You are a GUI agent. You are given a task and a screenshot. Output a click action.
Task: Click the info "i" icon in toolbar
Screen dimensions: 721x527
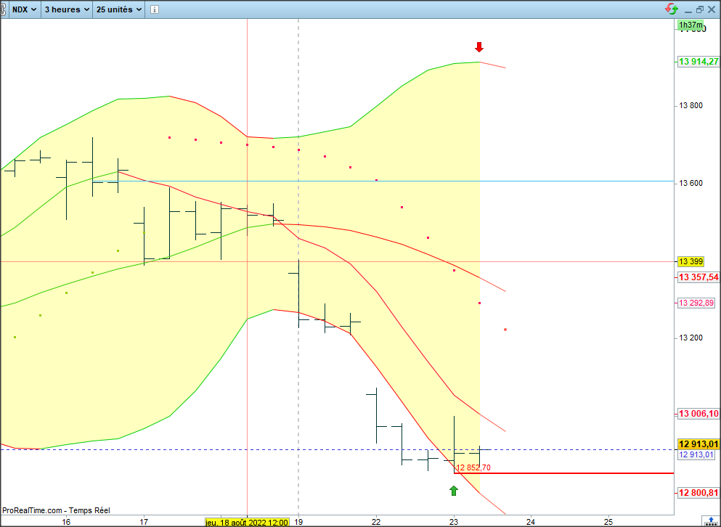point(155,9)
